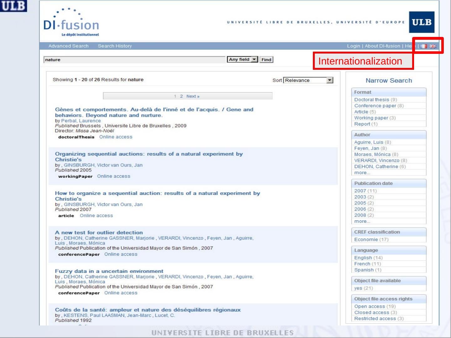This screenshot has height=338, width=451.
Task: Open the Sort by Relevance dropdown
Action: click(308, 80)
